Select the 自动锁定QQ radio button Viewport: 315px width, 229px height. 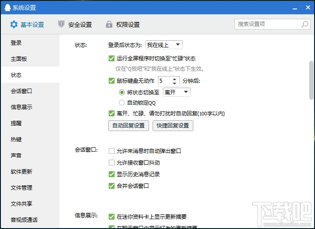(x=122, y=103)
